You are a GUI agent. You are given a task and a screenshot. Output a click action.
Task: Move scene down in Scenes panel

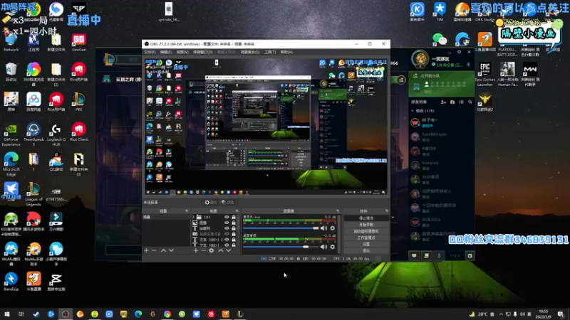171,250
